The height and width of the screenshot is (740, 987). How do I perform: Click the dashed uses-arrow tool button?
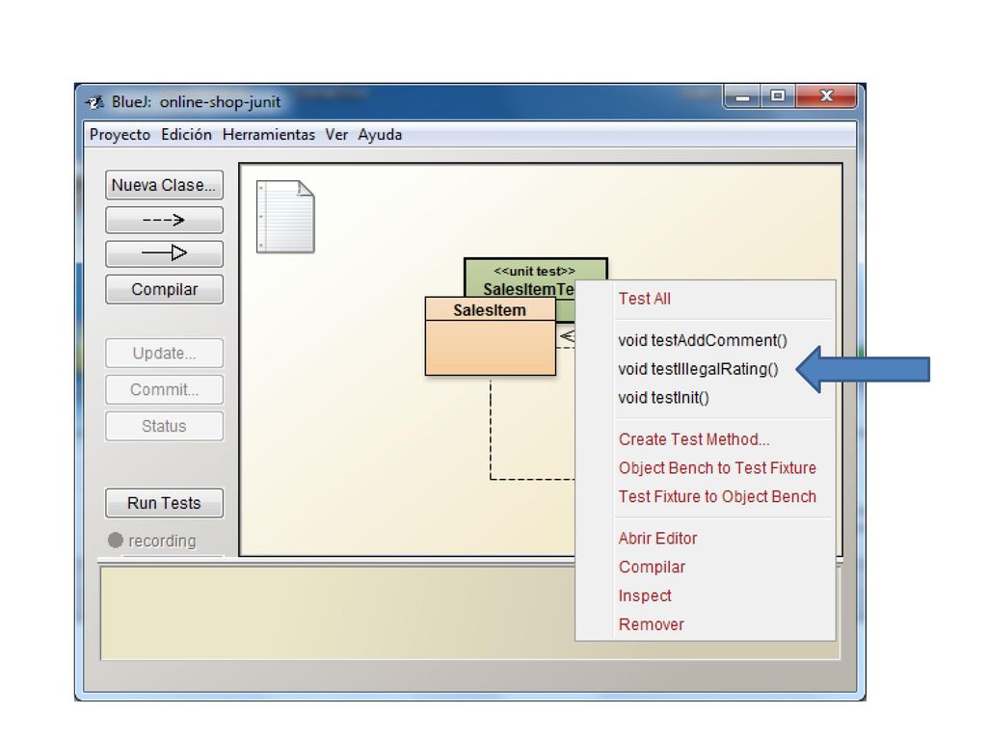click(x=164, y=220)
